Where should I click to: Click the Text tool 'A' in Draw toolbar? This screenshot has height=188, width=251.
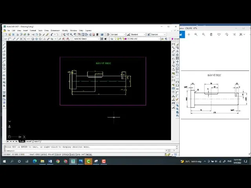point(4,106)
